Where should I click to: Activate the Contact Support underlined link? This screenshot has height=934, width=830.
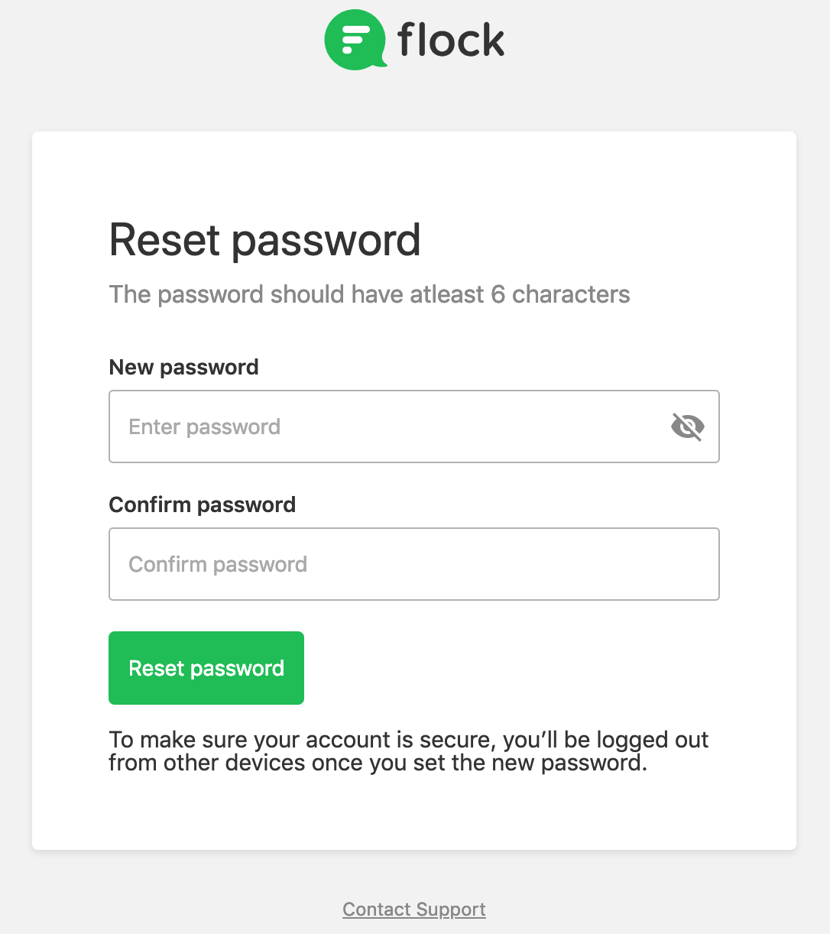click(413, 909)
